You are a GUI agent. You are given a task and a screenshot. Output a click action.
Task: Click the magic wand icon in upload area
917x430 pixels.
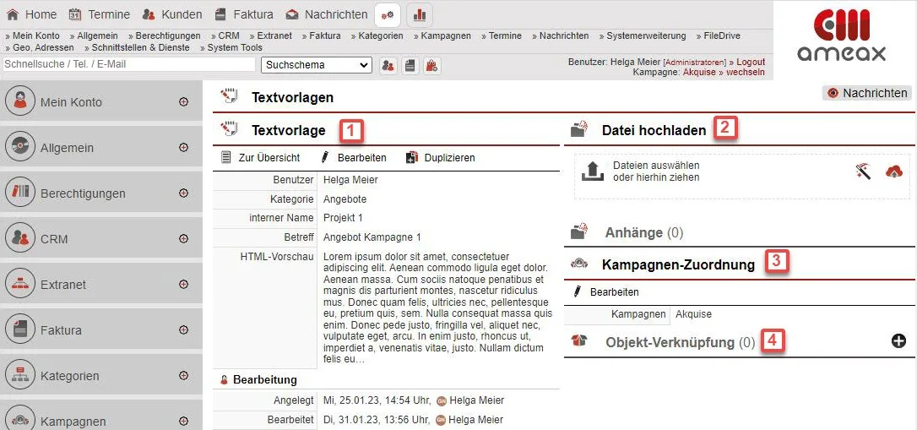(x=862, y=171)
